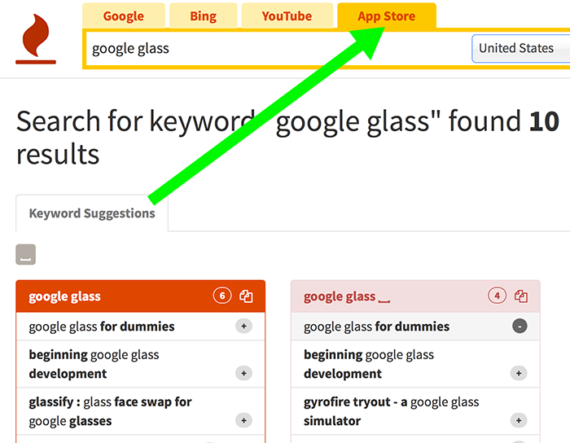The width and height of the screenshot is (570, 443).
Task: Click the red flame logo
Action: click(36, 39)
